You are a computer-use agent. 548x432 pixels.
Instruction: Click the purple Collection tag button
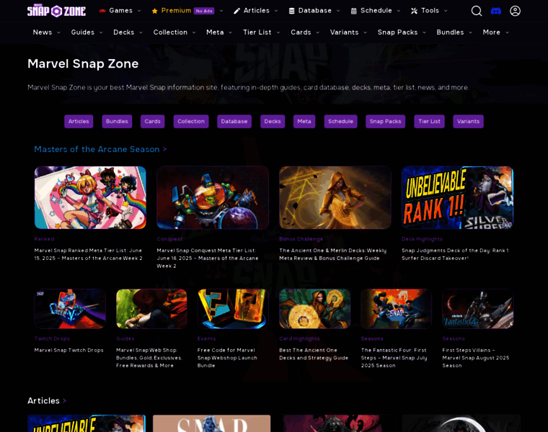(191, 122)
